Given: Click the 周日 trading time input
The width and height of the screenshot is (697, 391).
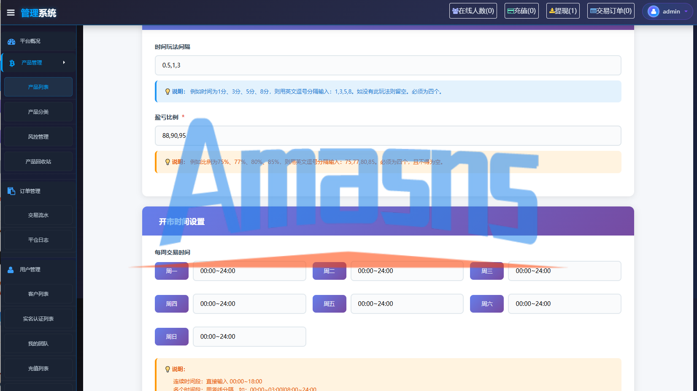Looking at the screenshot, I should pos(249,337).
